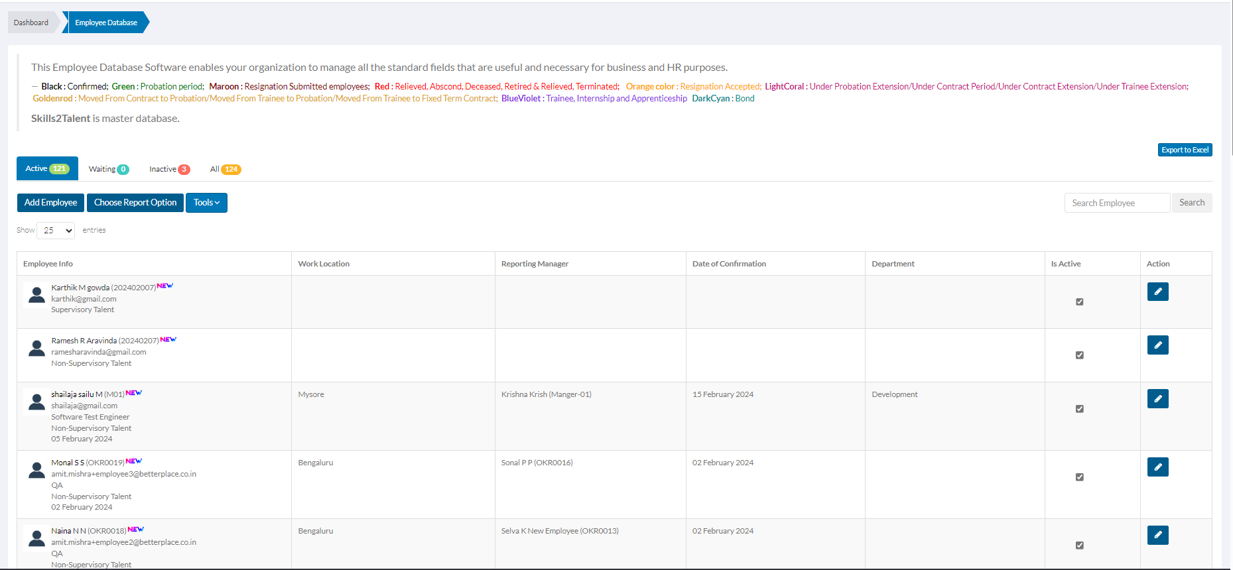Open Karthik M gowda's profile avatar
Image resolution: width=1233 pixels, height=570 pixels.
36,295
